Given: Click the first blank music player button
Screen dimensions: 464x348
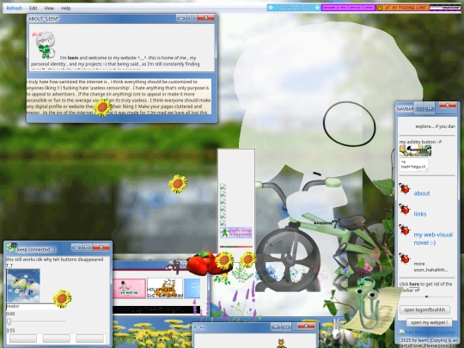Looking at the screenshot, I should tap(23, 339).
